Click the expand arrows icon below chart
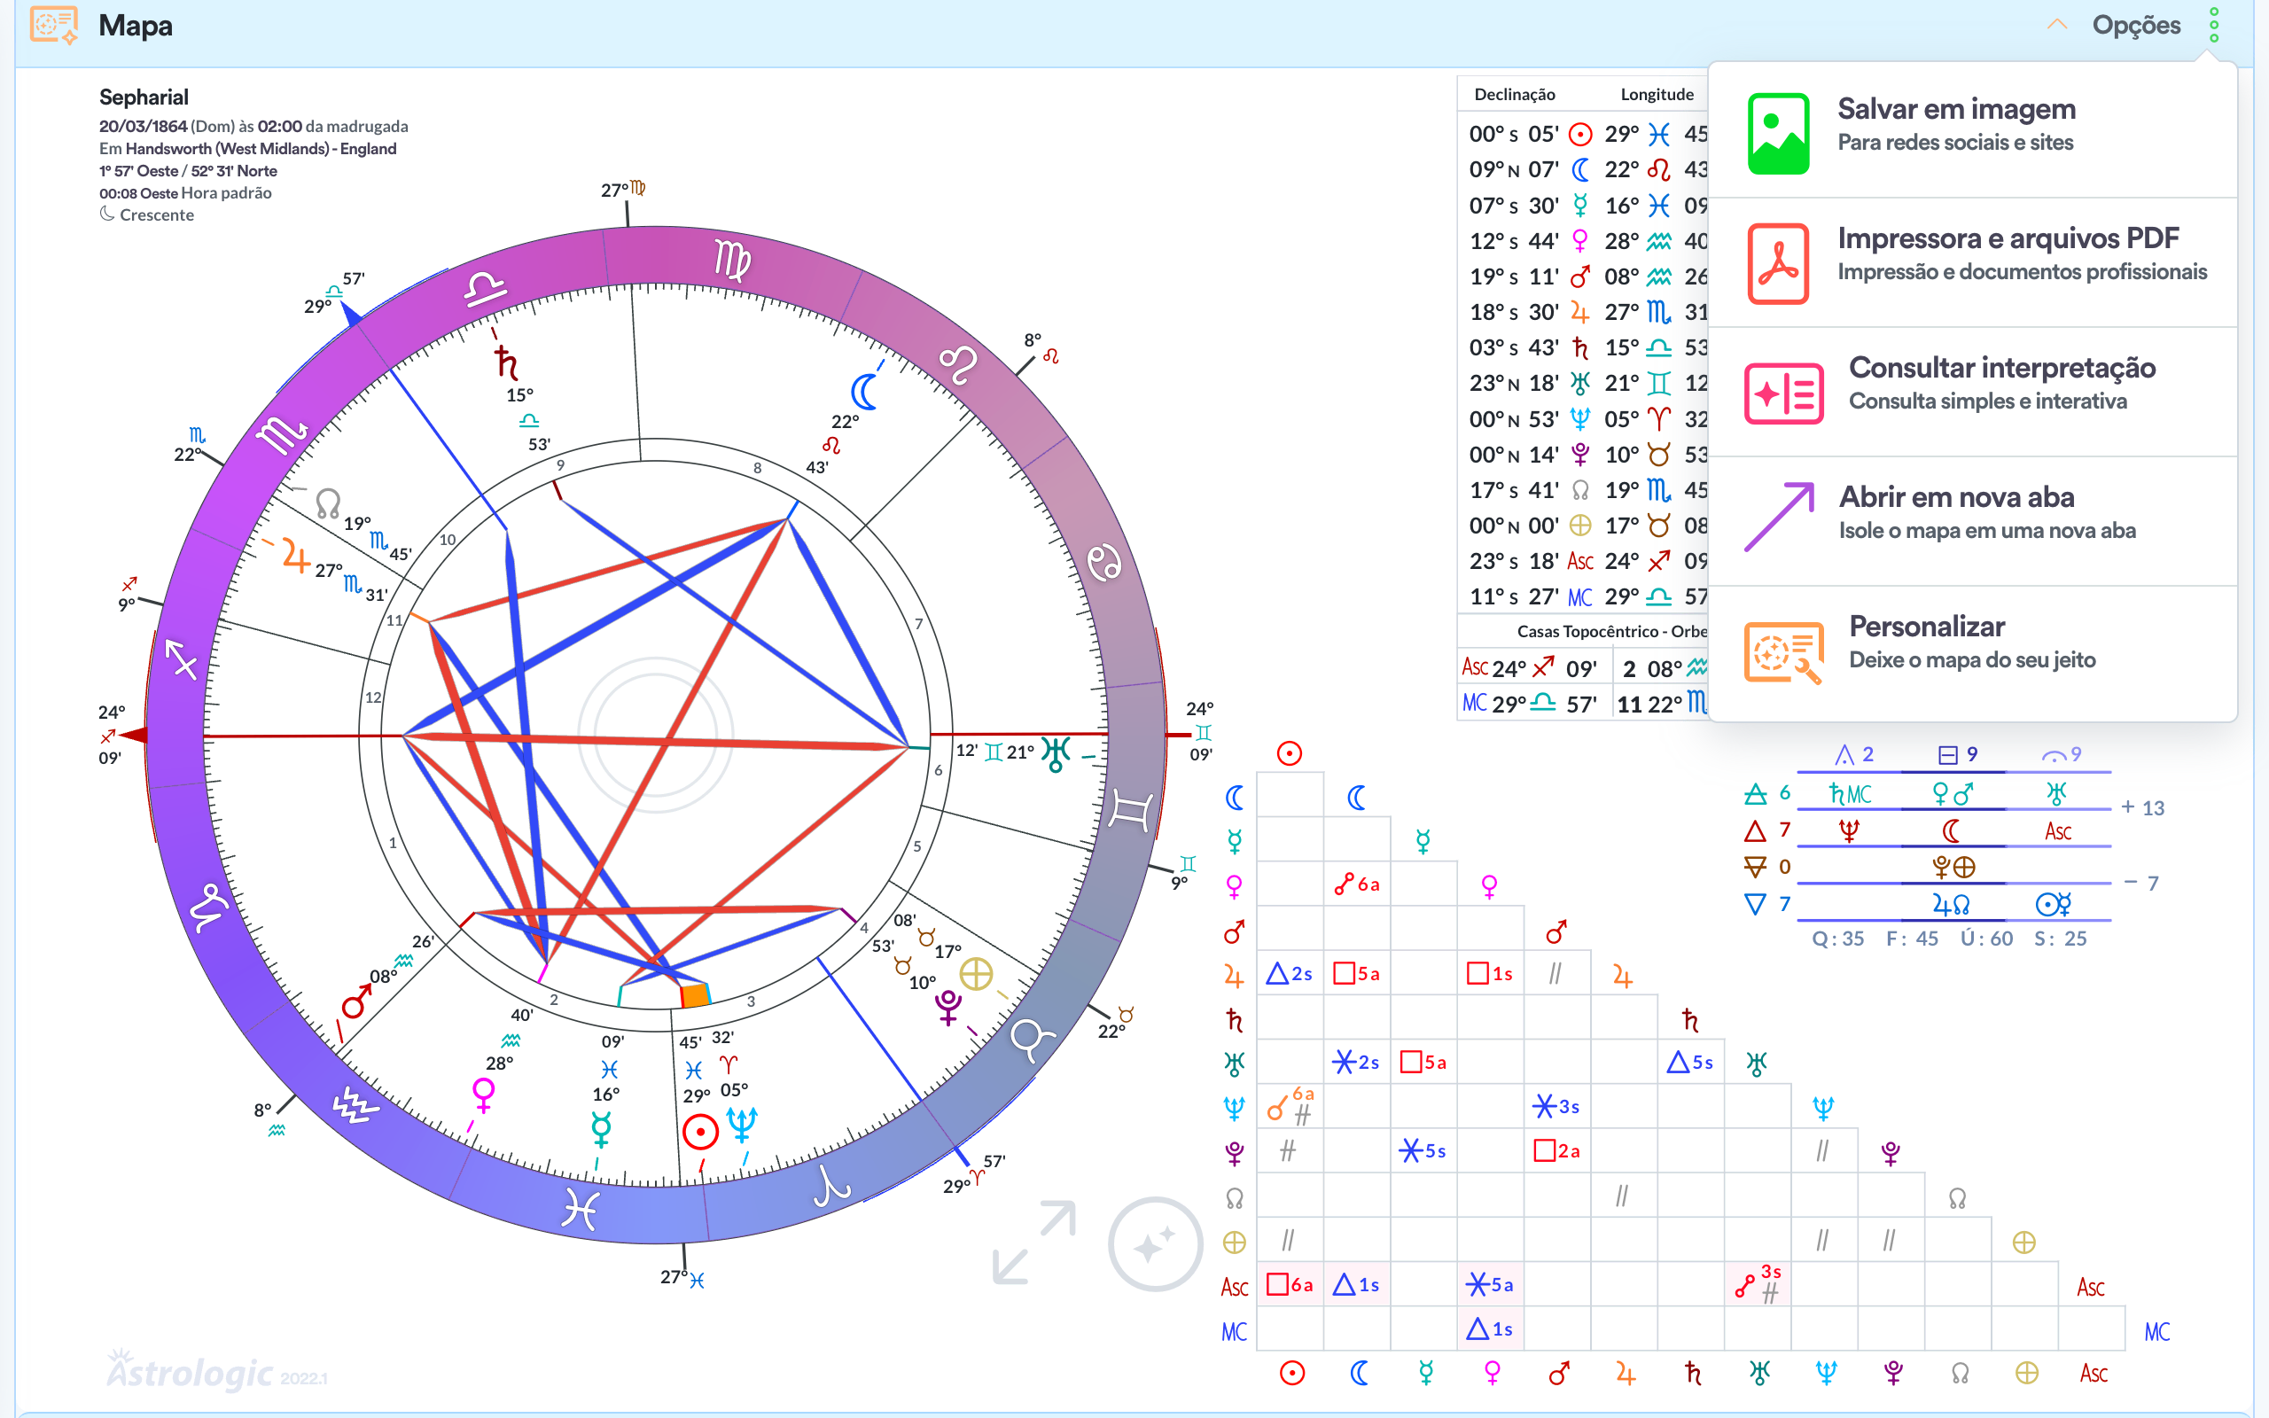 (x=1034, y=1242)
